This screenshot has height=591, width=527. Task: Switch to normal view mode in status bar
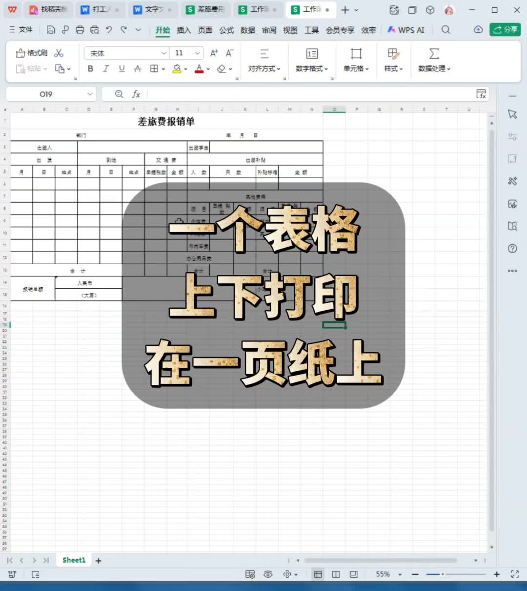(x=318, y=574)
